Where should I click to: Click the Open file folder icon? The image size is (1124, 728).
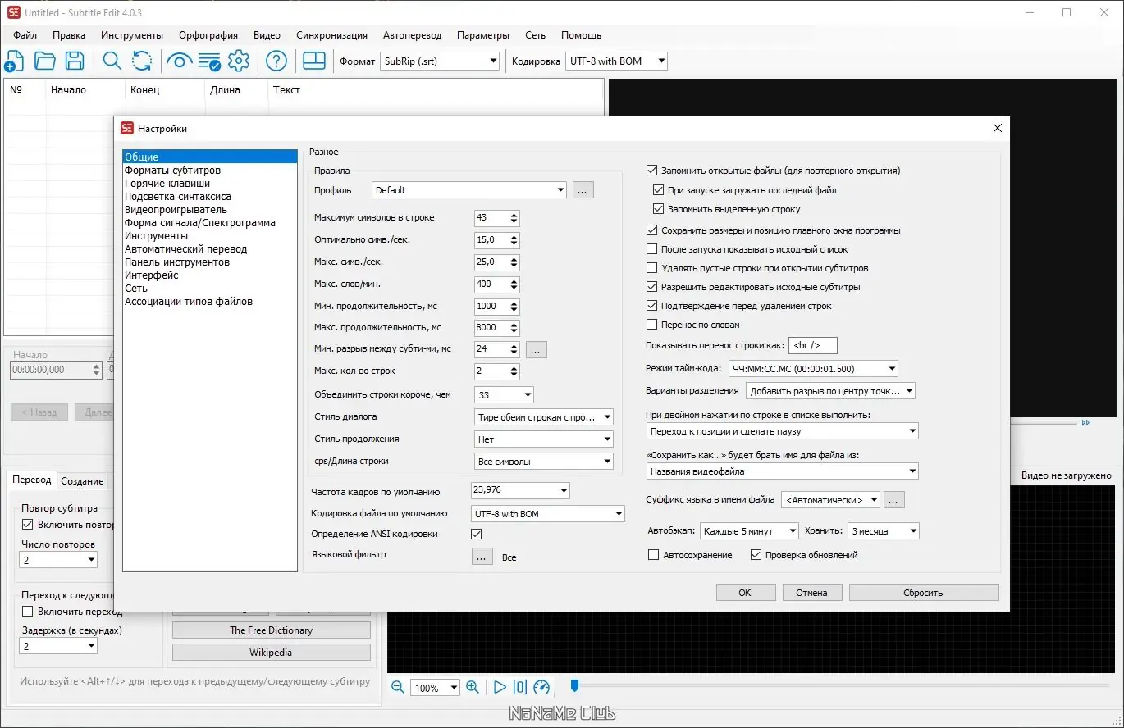click(44, 61)
